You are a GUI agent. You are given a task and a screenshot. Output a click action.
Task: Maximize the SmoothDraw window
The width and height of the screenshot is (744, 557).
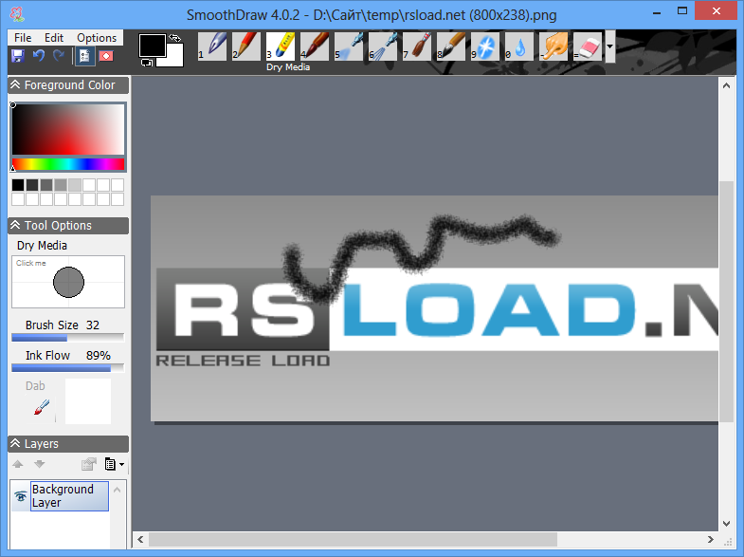coord(682,11)
